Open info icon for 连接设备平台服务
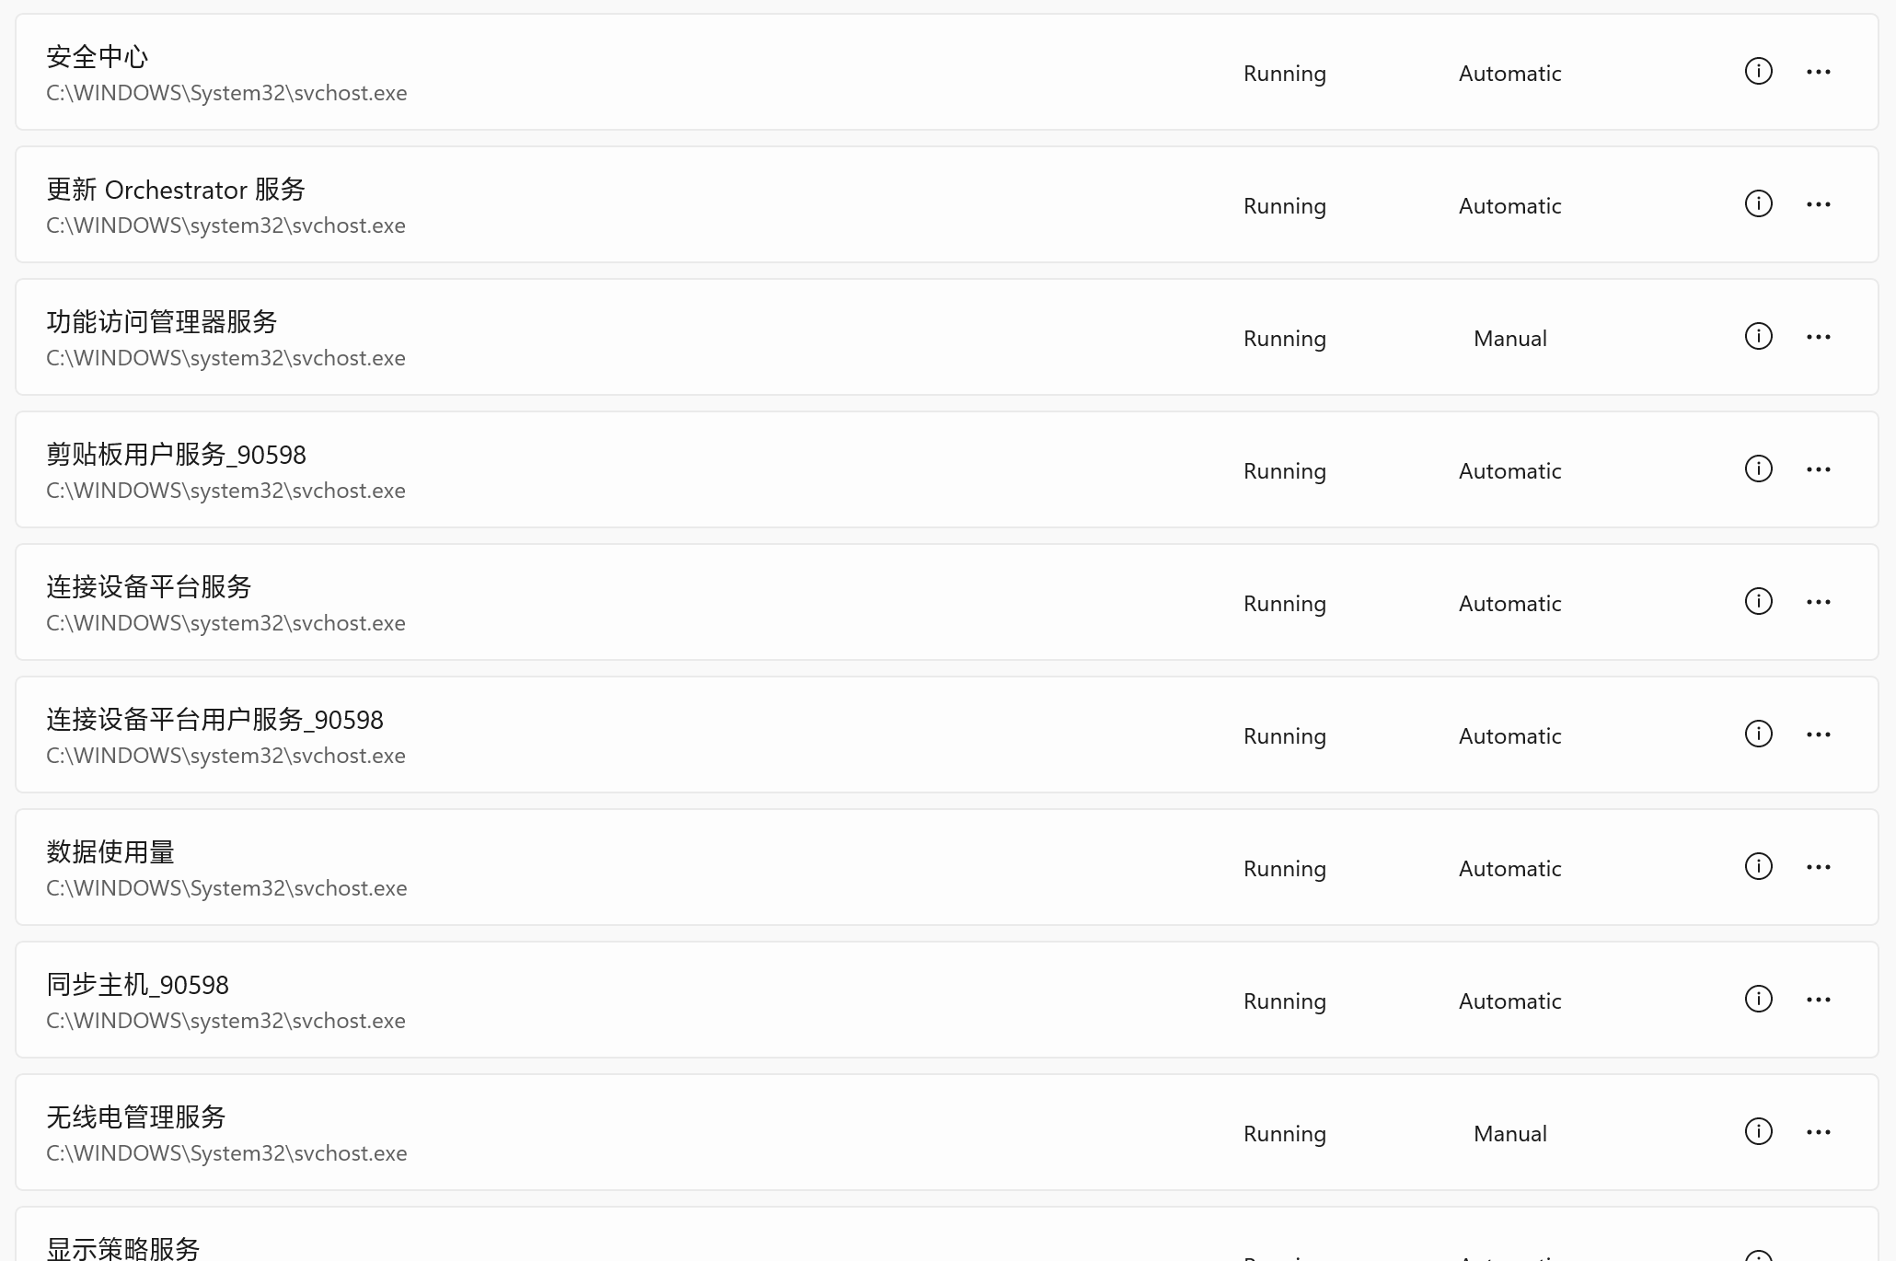The image size is (1896, 1261). point(1758,602)
